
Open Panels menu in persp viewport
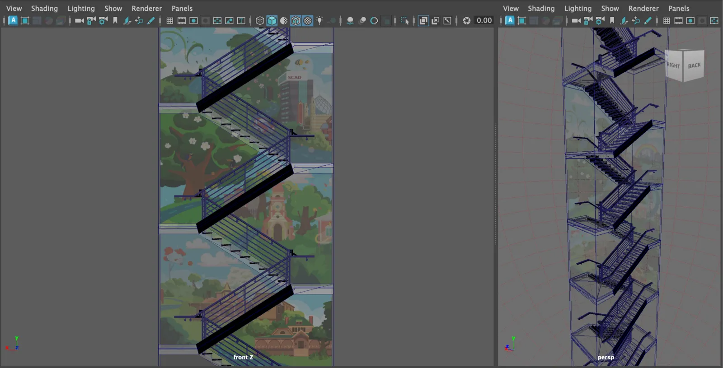point(679,8)
